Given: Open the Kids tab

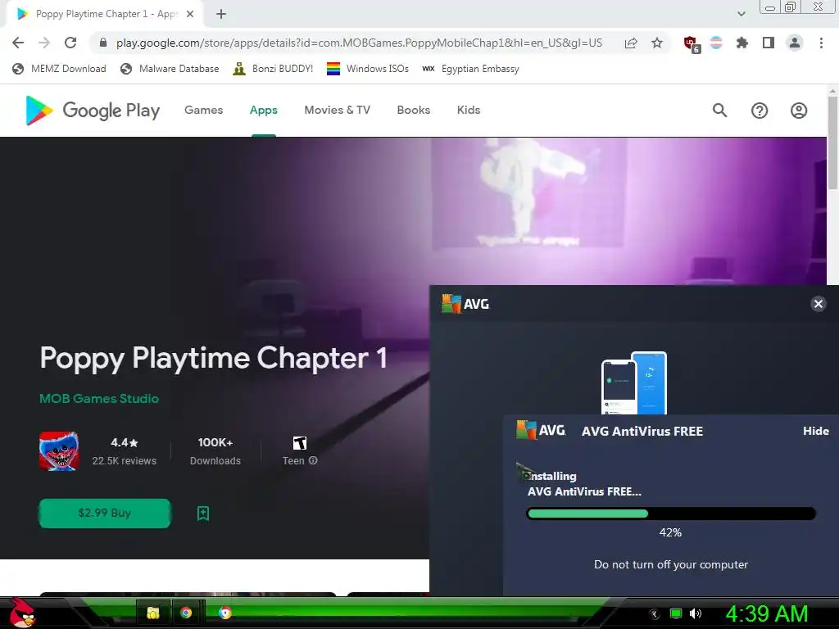Looking at the screenshot, I should coord(468,110).
